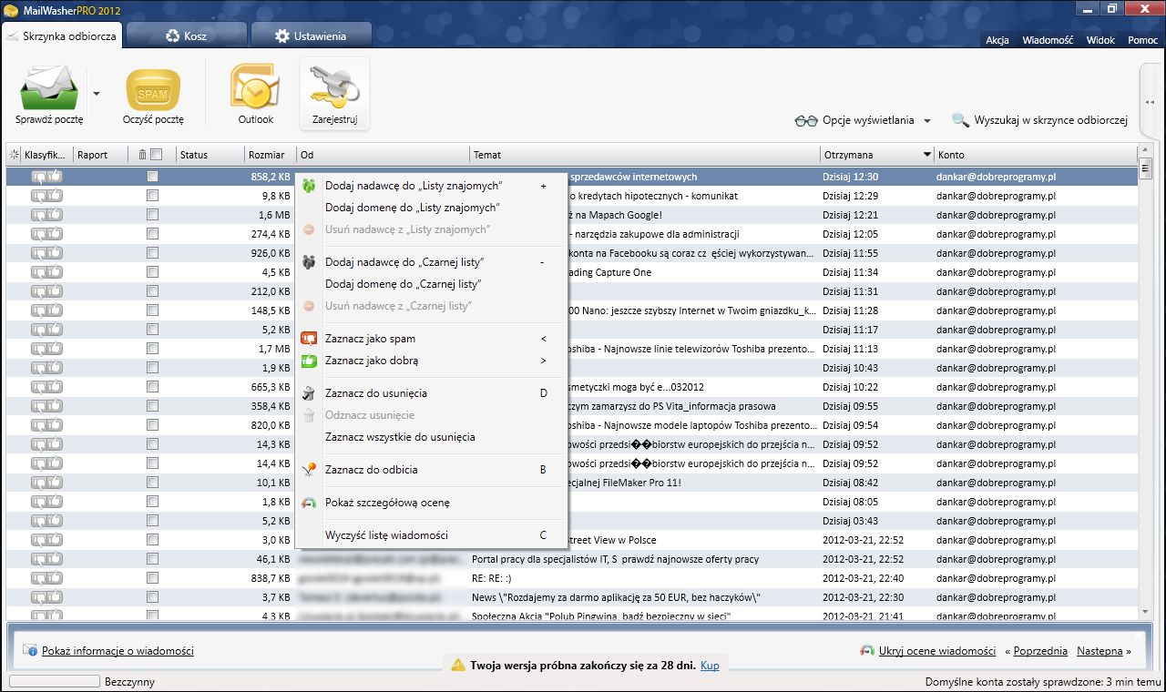Click the MailWasher app icon in title bar

click(10, 9)
